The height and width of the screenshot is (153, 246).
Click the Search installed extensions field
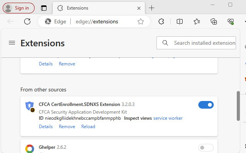tap(204, 43)
